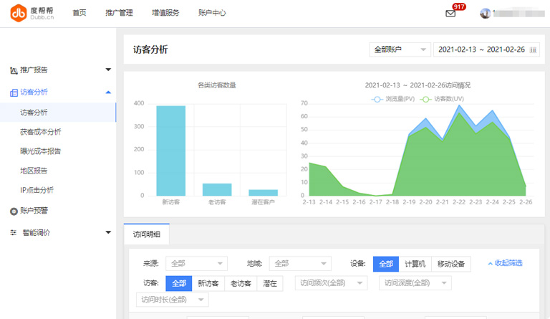
Task: Select 新访客 visitor filter
Action: coord(208,283)
